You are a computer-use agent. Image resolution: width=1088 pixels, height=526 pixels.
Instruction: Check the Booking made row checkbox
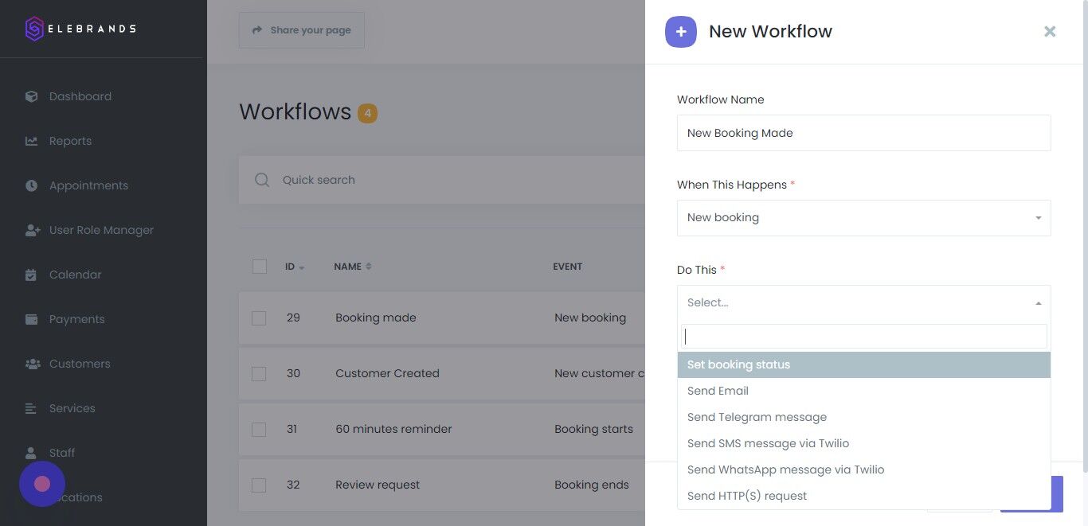coord(259,318)
